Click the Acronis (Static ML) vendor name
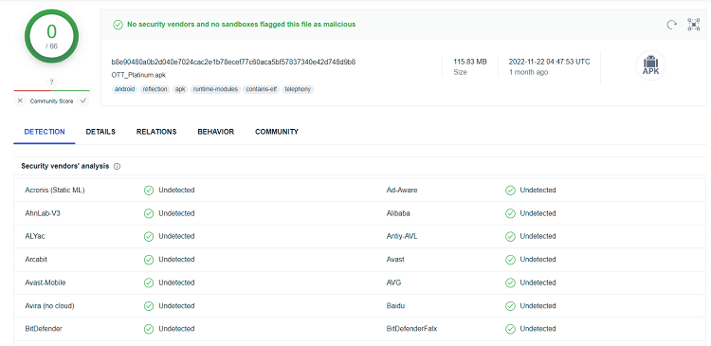This screenshot has height=346, width=711. click(x=55, y=190)
